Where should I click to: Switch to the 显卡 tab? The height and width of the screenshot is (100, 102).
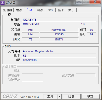click(x=61, y=10)
